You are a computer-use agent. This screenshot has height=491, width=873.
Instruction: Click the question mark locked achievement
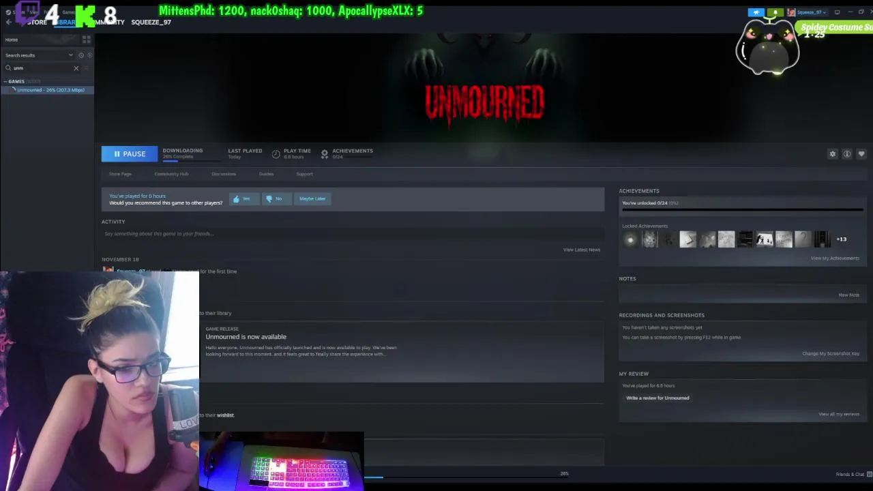(x=803, y=239)
